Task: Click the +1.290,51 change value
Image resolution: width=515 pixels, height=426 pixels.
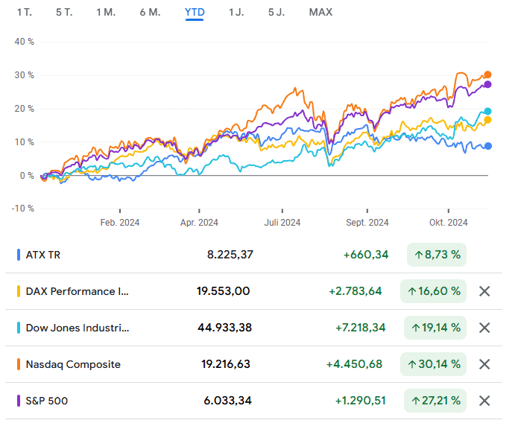Action: (x=360, y=401)
